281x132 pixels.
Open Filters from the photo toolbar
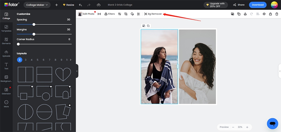(x=109, y=14)
